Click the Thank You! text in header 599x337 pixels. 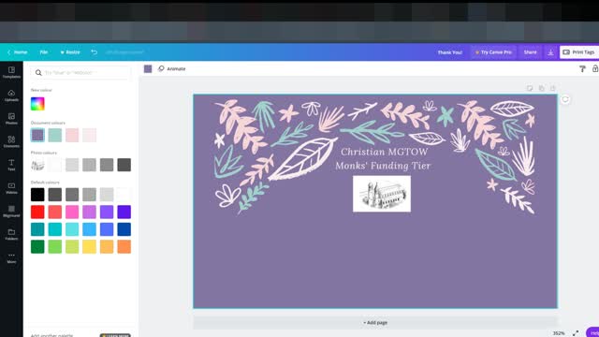click(x=449, y=52)
